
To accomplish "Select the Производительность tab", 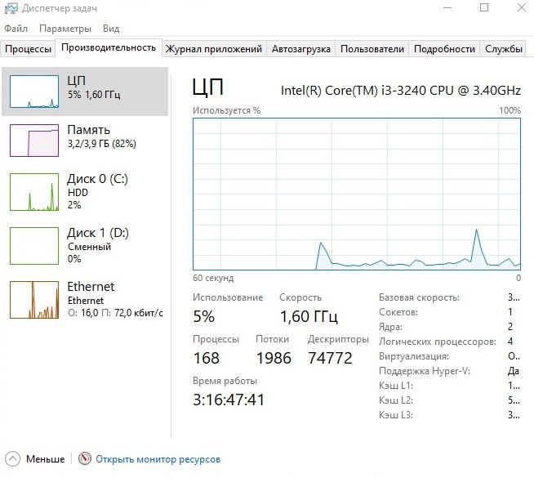I will point(109,47).
